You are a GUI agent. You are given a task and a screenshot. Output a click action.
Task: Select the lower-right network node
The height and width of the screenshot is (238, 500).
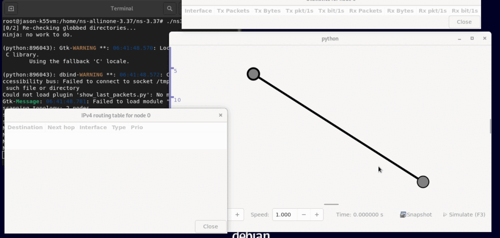pyautogui.click(x=423, y=182)
